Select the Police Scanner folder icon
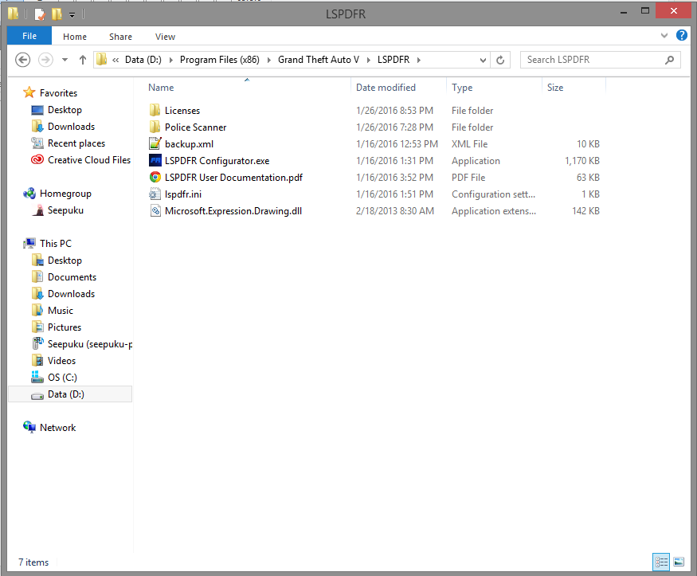This screenshot has height=576, width=697. (x=155, y=127)
